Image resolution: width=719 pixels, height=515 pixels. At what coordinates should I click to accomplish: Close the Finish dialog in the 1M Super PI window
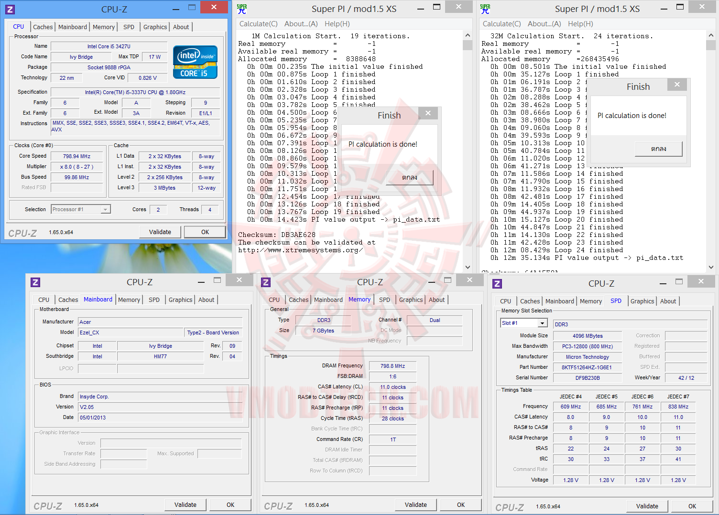[x=428, y=113]
